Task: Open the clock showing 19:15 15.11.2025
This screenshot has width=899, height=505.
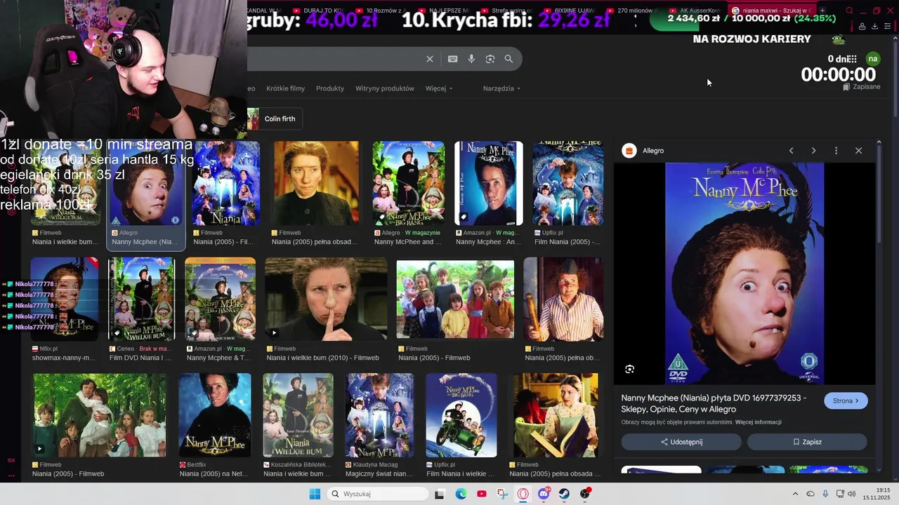Action: (877, 494)
